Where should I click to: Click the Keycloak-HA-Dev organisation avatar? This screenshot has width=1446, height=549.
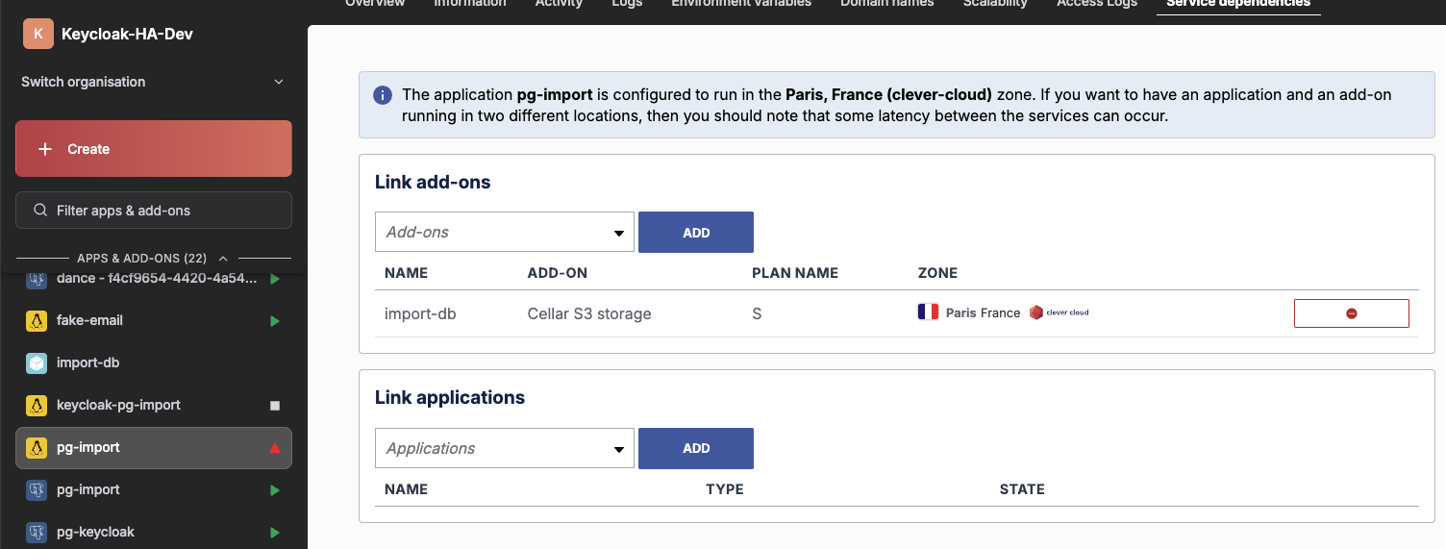point(37,34)
